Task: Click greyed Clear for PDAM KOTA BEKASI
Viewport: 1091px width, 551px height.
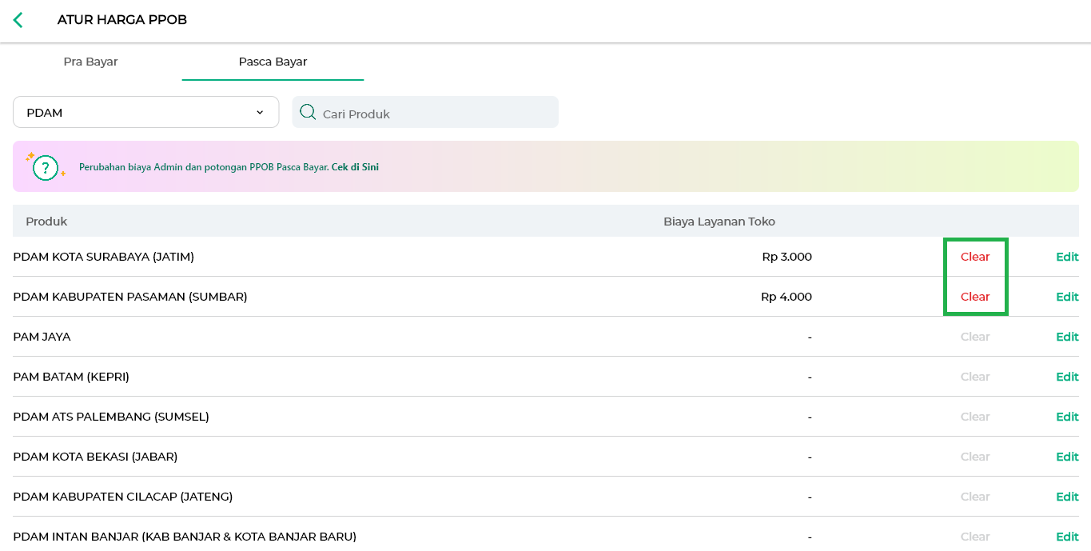Action: [975, 457]
